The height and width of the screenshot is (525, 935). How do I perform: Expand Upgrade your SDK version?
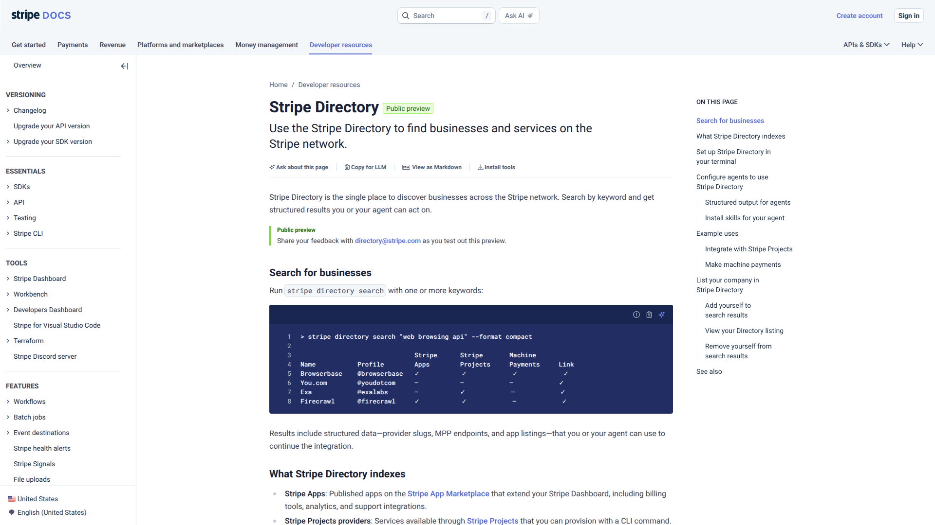point(8,141)
